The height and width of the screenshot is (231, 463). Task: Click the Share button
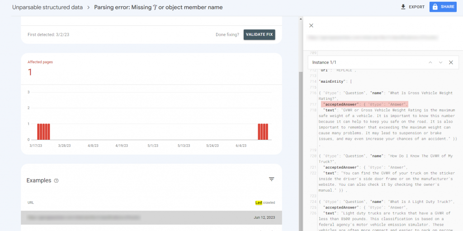pos(443,7)
